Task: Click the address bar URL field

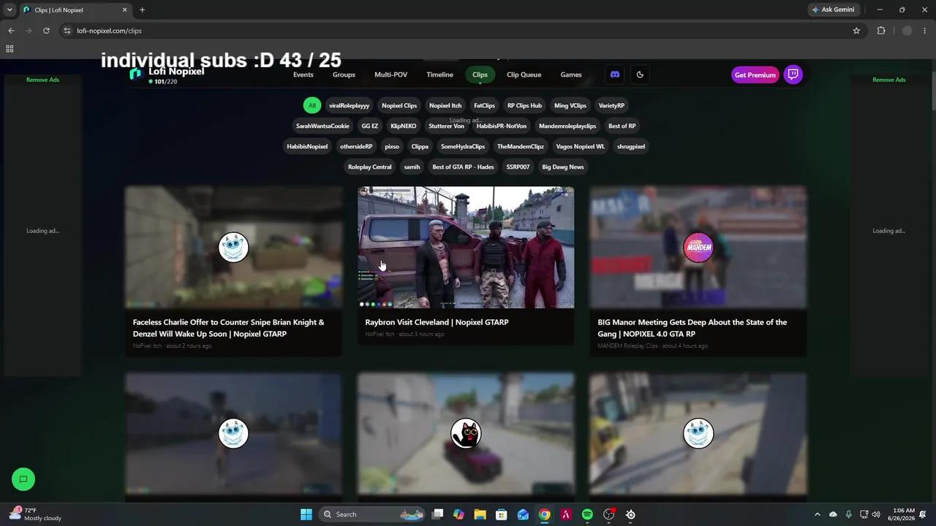Action: click(x=461, y=31)
